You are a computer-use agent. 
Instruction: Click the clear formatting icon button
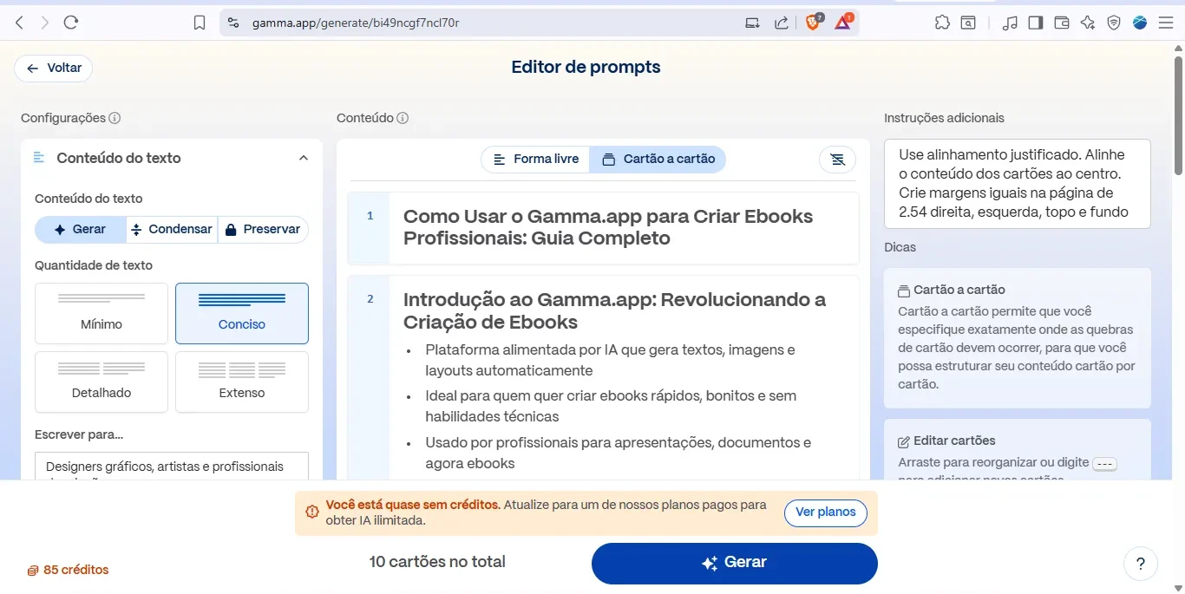(837, 160)
